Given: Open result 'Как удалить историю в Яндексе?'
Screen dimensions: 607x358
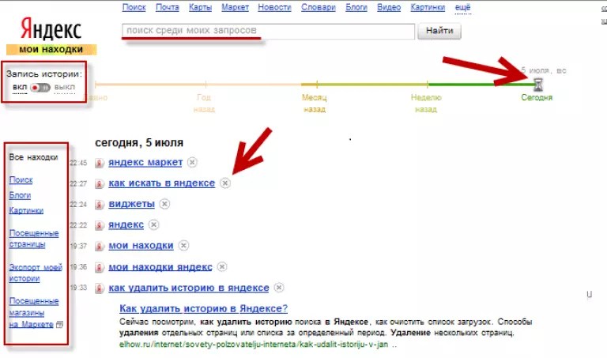Looking at the screenshot, I should [204, 308].
